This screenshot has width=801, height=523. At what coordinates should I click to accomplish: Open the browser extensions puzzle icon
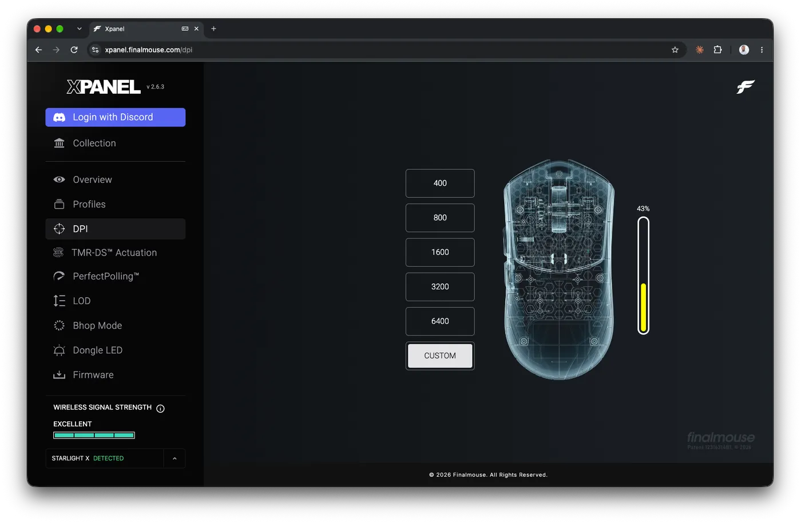tap(717, 50)
